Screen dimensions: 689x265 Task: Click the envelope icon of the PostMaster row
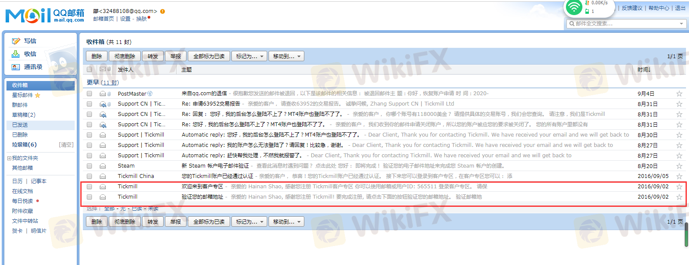coord(103,94)
